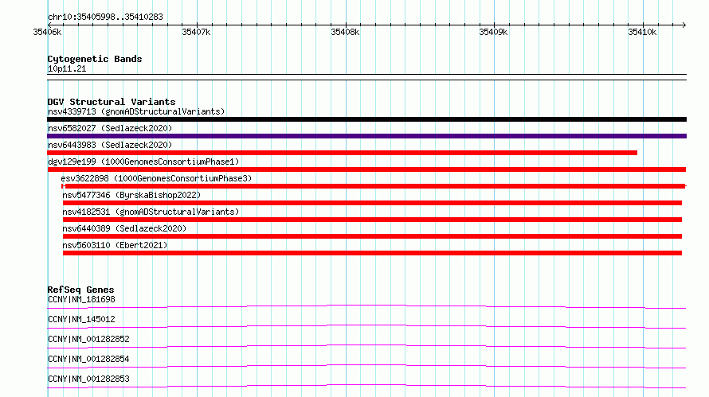Open the RefSeq Genes track title
Viewport: 709px width, 397px height.
(80, 290)
